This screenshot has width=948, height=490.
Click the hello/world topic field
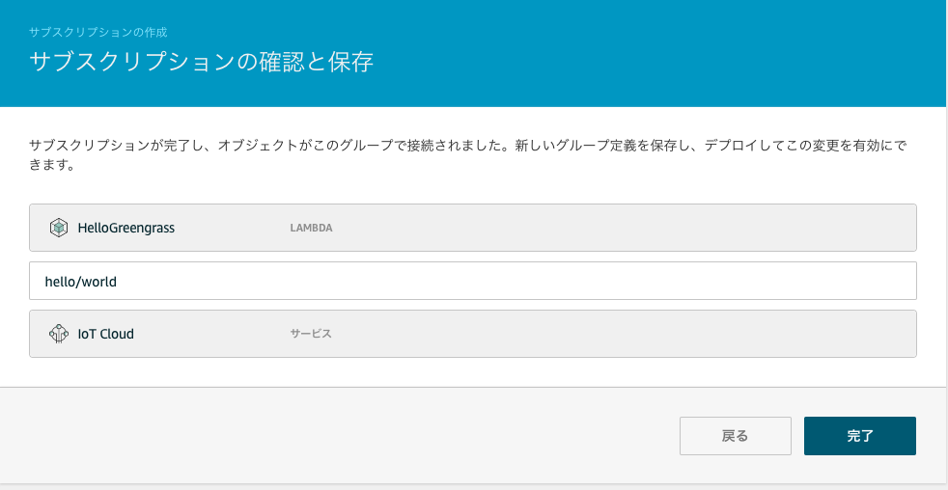point(473,281)
